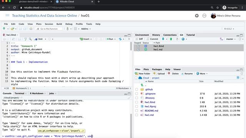This screenshot has width=246, height=138.
Task: Click the ellipsis more-options icon in header
Action: pyautogui.click(x=204, y=16)
